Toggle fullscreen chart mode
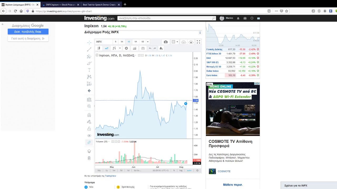Screen dimensions: 337x189 (x=199, y=42)
